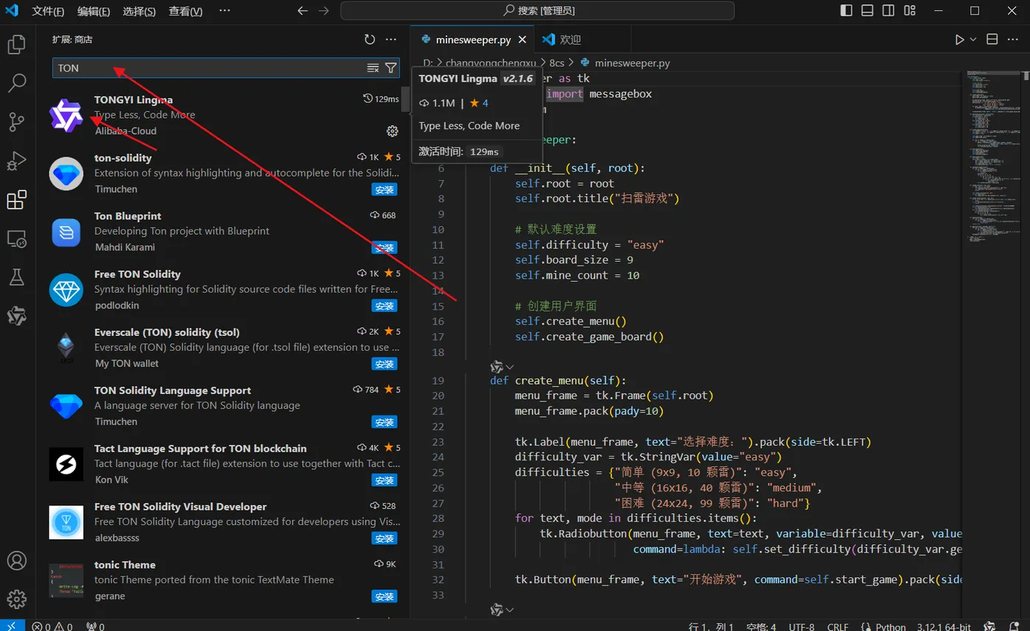Image resolution: width=1030 pixels, height=631 pixels.
Task: Toggle primary sidebar layout button
Action: point(847,11)
